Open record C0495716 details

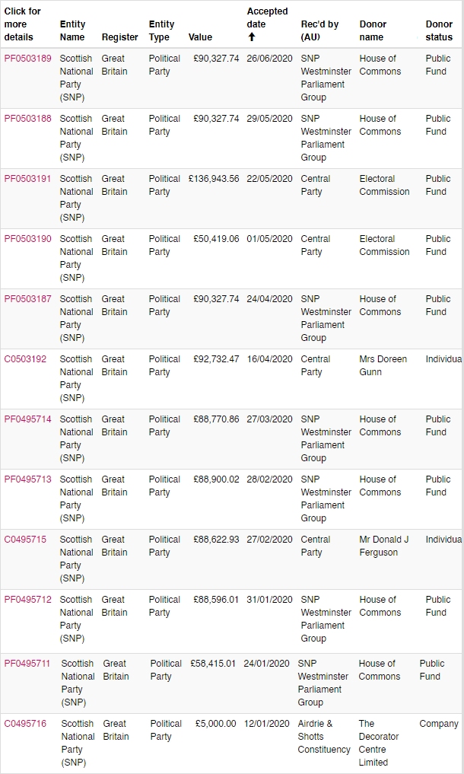(x=25, y=724)
